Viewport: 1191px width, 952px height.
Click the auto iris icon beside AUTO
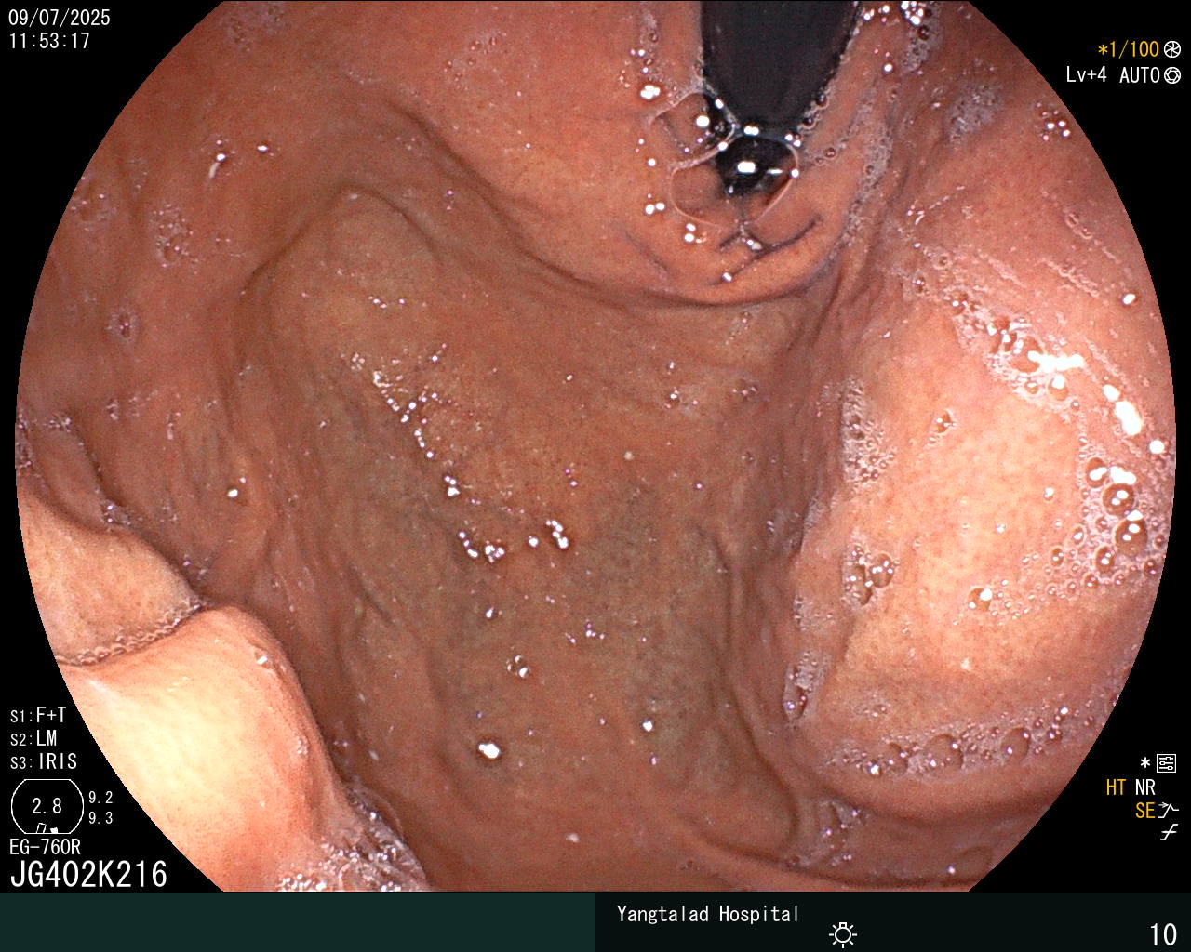[x=1171, y=75]
